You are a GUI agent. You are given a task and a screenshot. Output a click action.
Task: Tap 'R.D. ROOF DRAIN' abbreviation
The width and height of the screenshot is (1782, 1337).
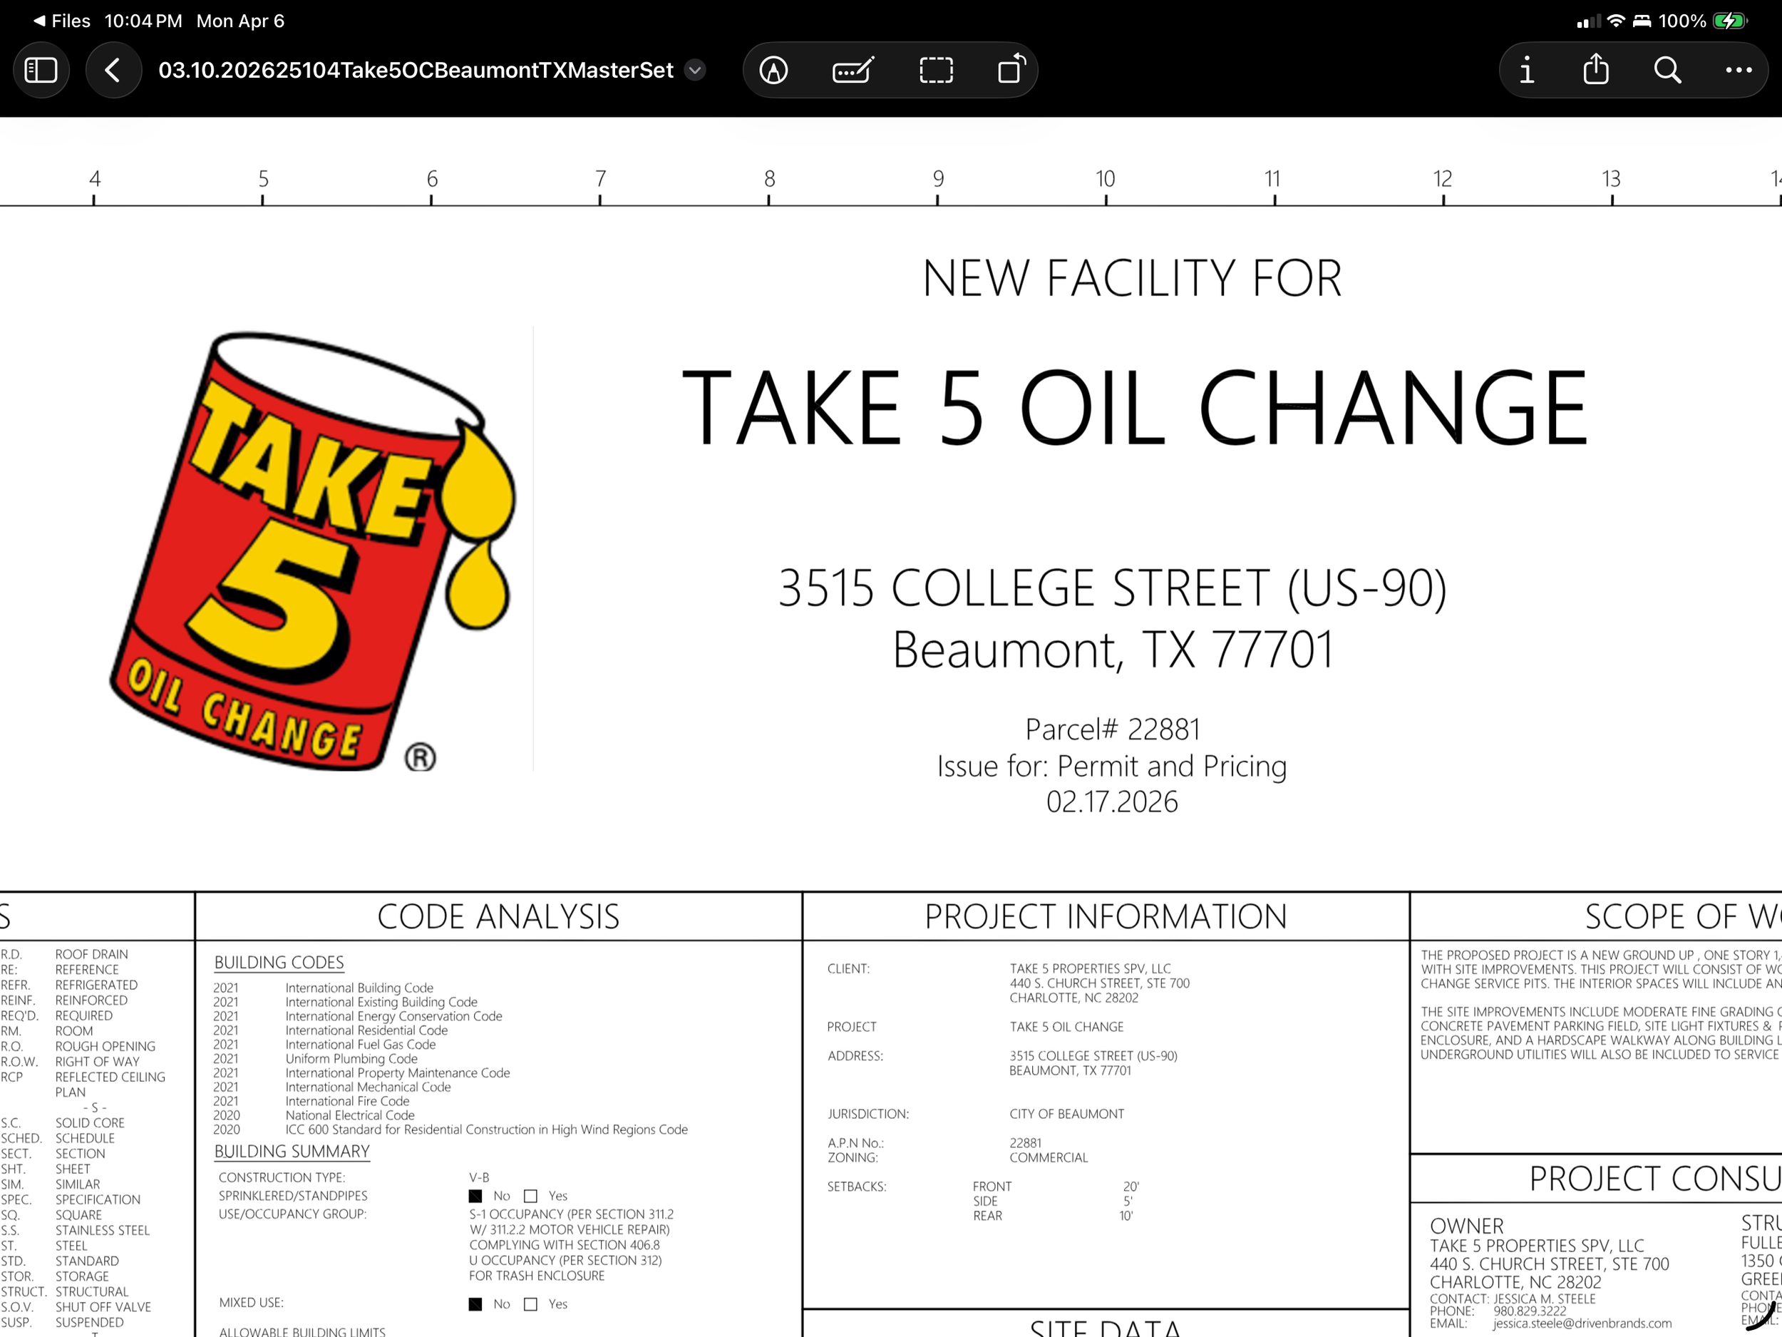point(64,954)
